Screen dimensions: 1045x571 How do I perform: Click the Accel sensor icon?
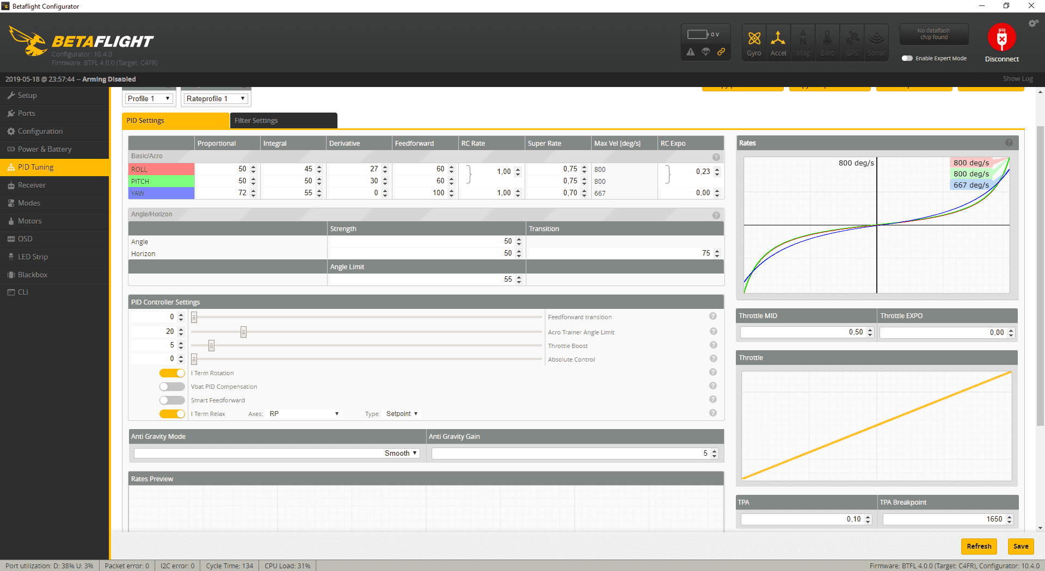pos(778,42)
